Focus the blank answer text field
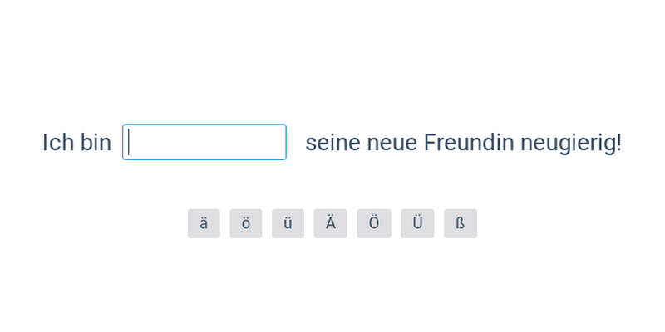Screen dimensions: 665x332 pos(204,142)
